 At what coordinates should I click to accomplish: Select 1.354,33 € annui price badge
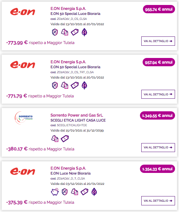click(x=157, y=169)
